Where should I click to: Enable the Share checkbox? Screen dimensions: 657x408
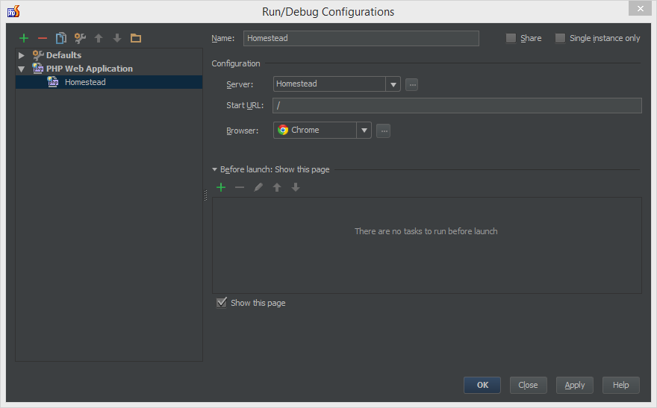pyautogui.click(x=511, y=38)
